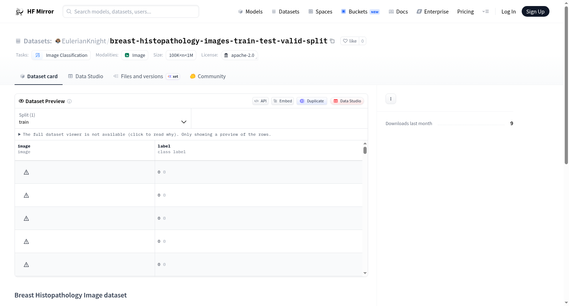Open the Community tab
The image size is (569, 306).
[208, 76]
